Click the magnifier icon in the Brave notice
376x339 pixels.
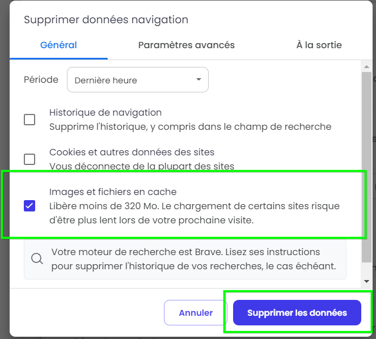click(37, 259)
